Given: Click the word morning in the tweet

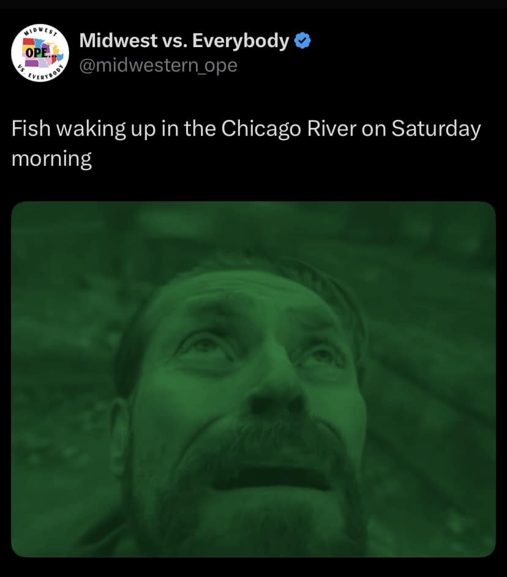Looking at the screenshot, I should pos(51,158).
